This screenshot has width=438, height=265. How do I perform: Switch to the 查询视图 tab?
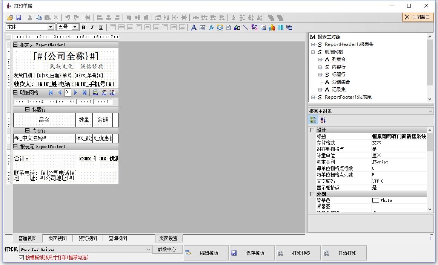tap(118, 238)
